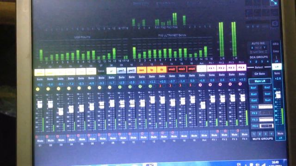This screenshot has height=166, width=296.
Task: Click the +2.8 level value on LR
Action: coord(277,78)
